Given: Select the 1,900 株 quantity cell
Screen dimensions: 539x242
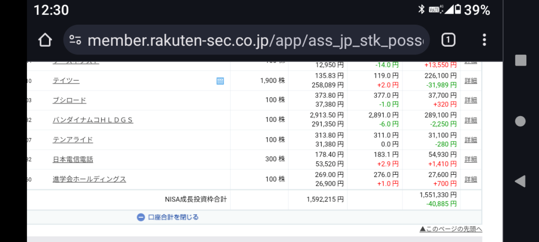Looking at the screenshot, I should (273, 81).
